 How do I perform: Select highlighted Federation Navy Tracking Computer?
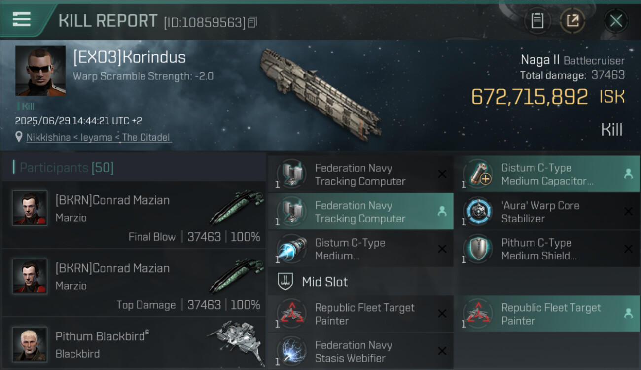tap(360, 212)
